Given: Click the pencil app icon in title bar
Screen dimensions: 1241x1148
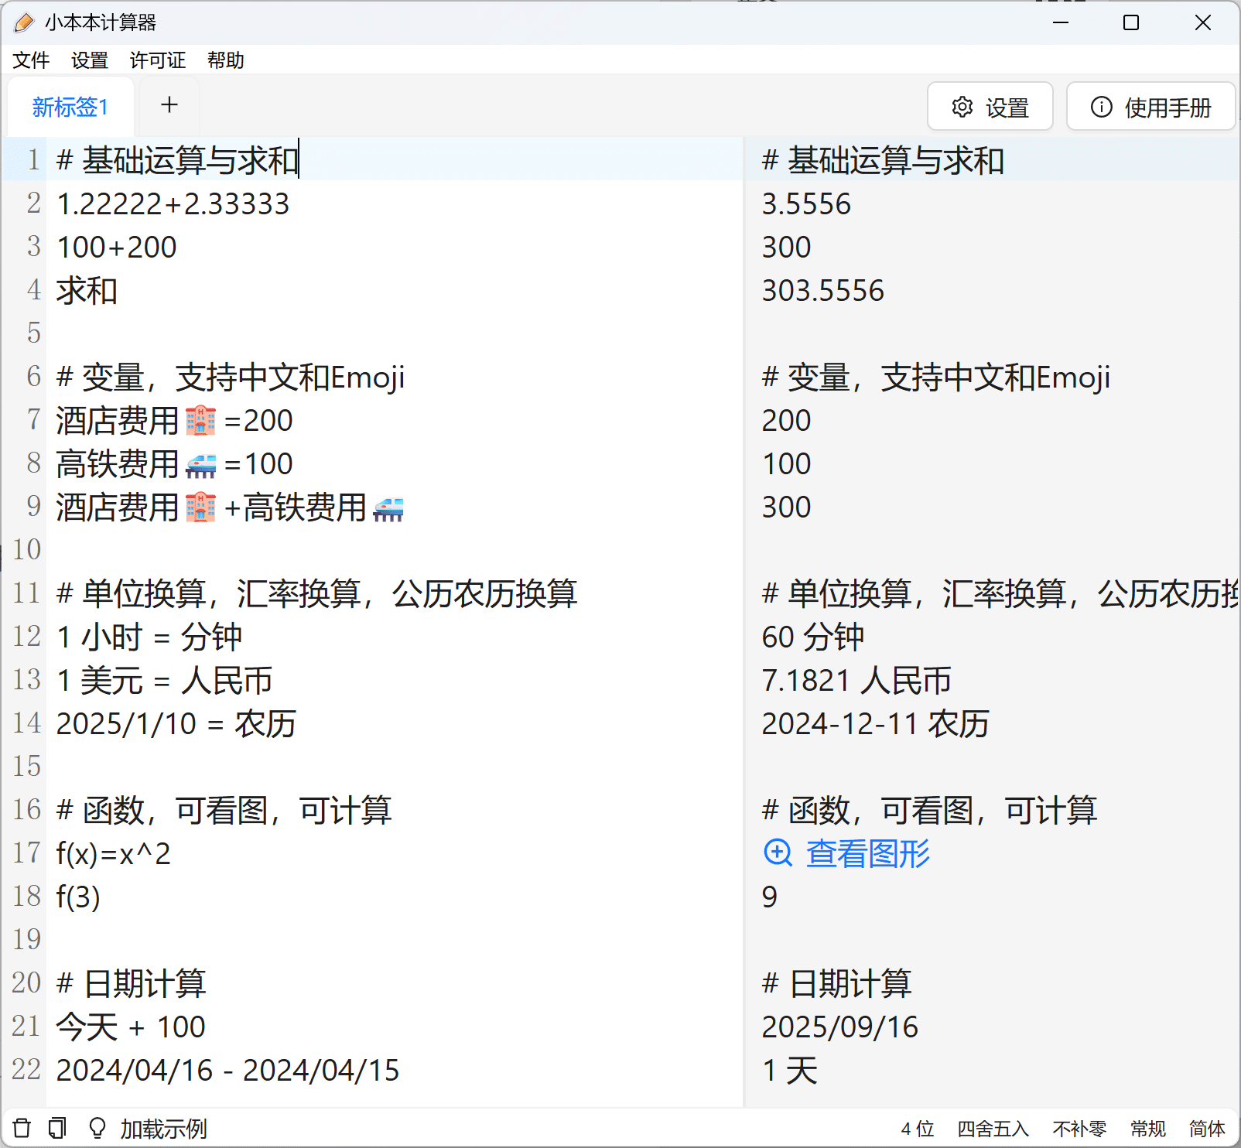Looking at the screenshot, I should [x=24, y=22].
